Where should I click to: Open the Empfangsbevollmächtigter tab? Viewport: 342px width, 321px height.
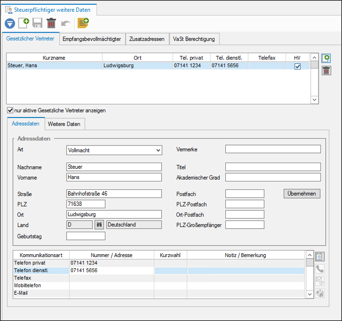(92, 39)
